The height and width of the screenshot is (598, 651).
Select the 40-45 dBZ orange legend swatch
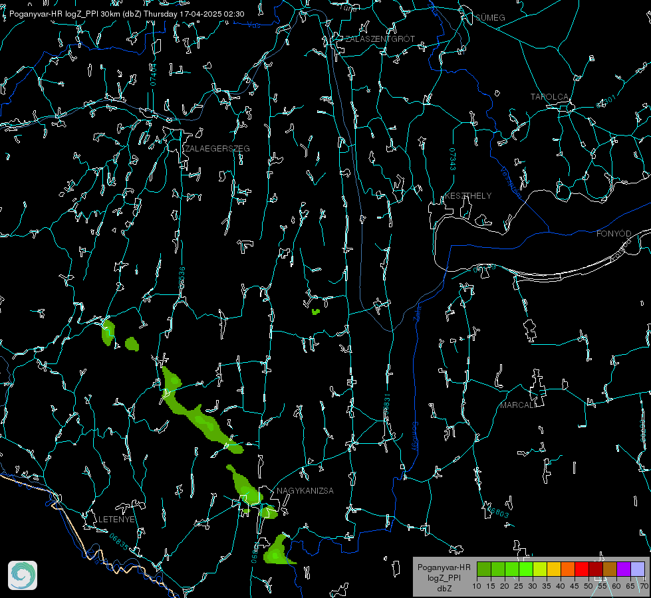point(568,569)
